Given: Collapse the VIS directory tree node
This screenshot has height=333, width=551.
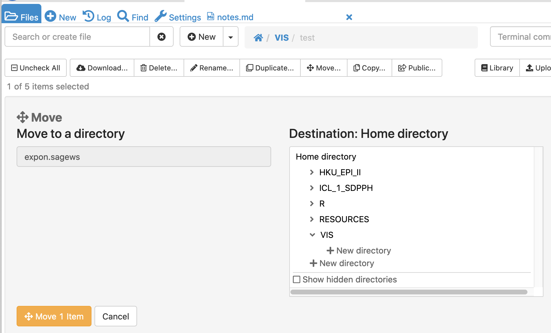Looking at the screenshot, I should pyautogui.click(x=312, y=235).
